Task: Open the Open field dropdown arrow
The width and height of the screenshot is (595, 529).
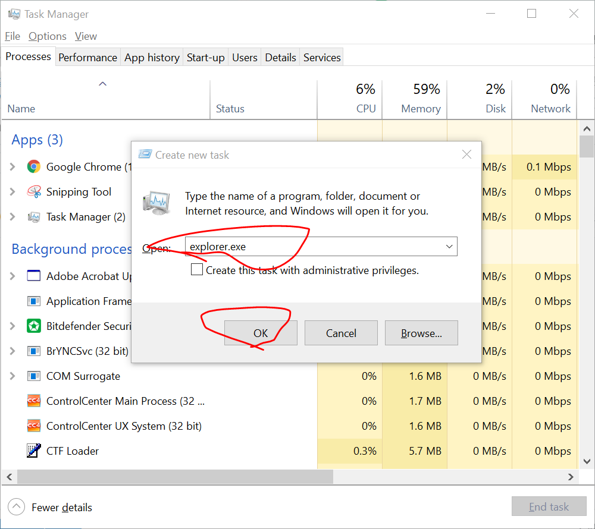Action: pos(449,246)
